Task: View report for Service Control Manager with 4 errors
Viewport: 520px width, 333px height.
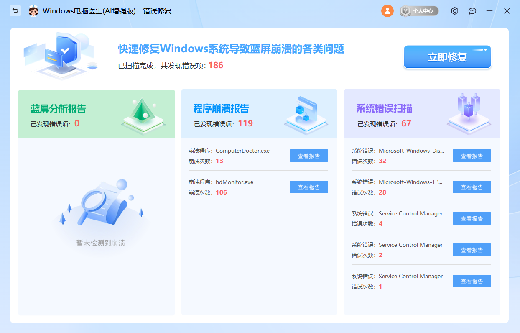Action: point(472,218)
